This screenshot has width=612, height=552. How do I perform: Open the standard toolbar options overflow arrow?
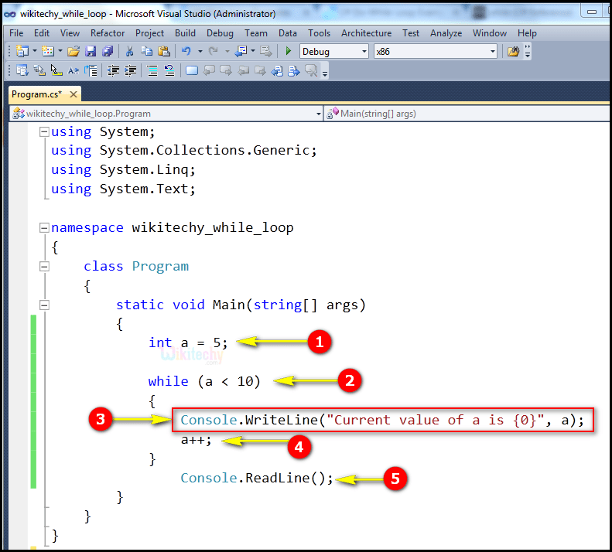528,52
